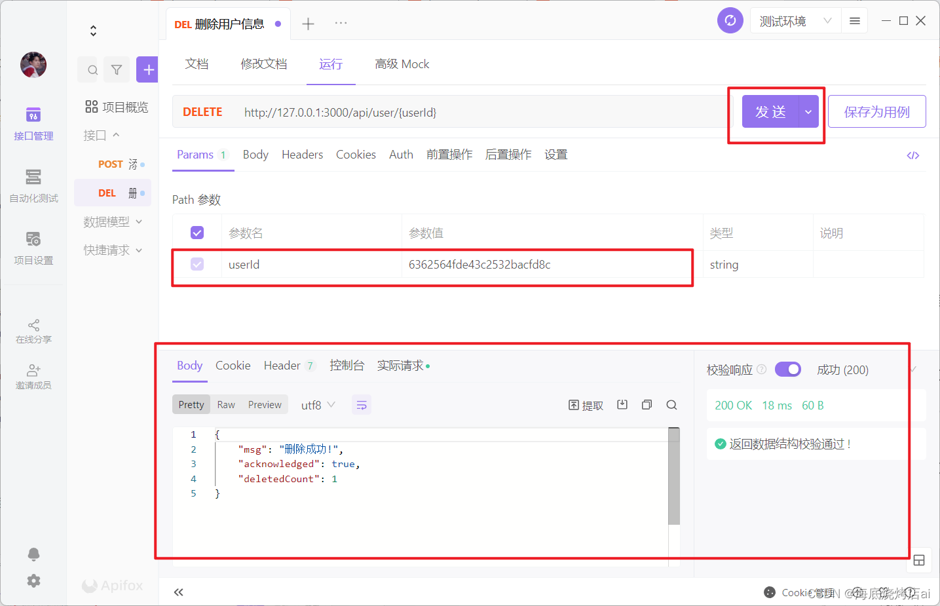Image resolution: width=940 pixels, height=606 pixels.
Task: Click the up-down switcher arrows icon
Action: (x=93, y=31)
